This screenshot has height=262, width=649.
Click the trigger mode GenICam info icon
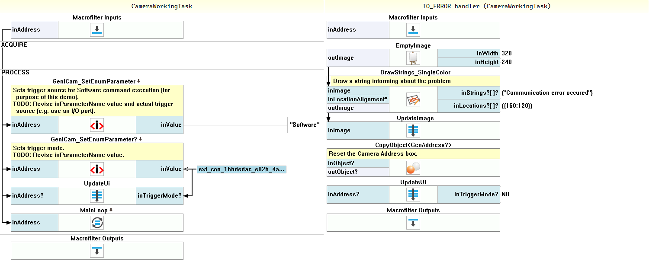click(97, 169)
